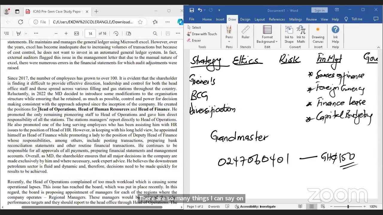
Task: Click the PDF page number field
Action: tap(90, 33)
